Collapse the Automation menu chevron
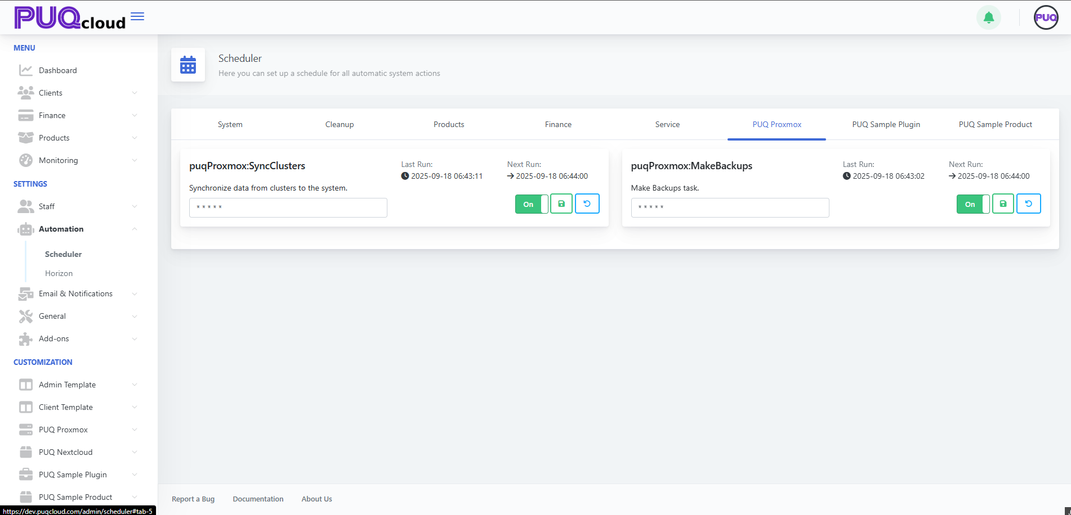 click(135, 229)
